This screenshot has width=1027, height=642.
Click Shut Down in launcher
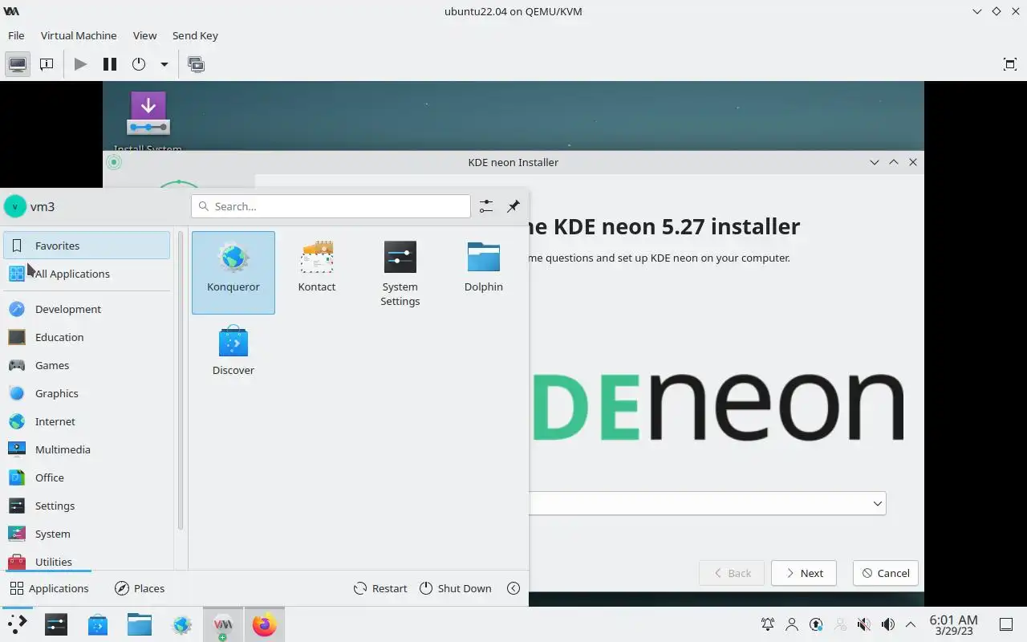[x=455, y=588]
